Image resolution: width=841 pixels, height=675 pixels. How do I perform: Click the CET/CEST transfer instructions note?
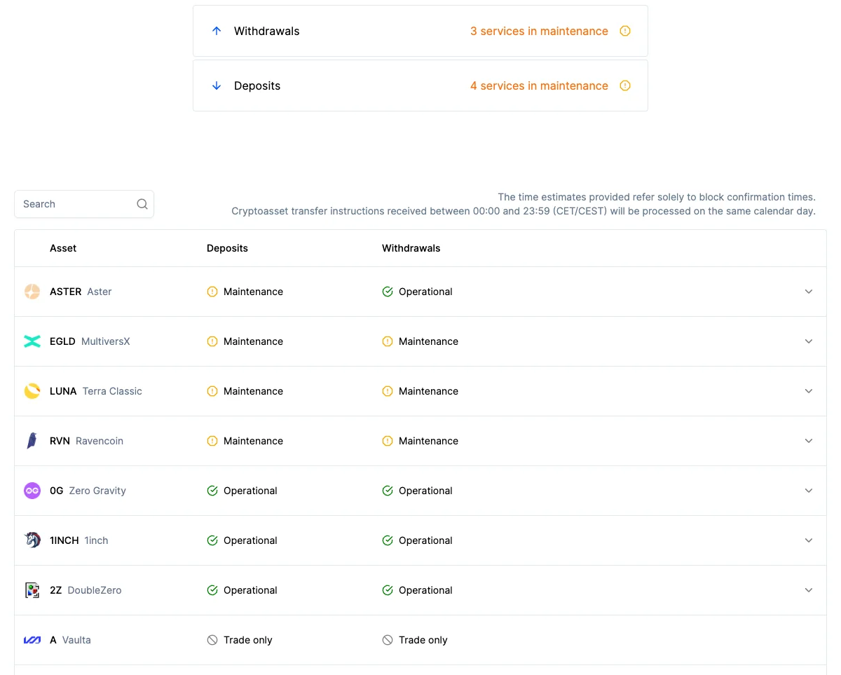pos(524,211)
